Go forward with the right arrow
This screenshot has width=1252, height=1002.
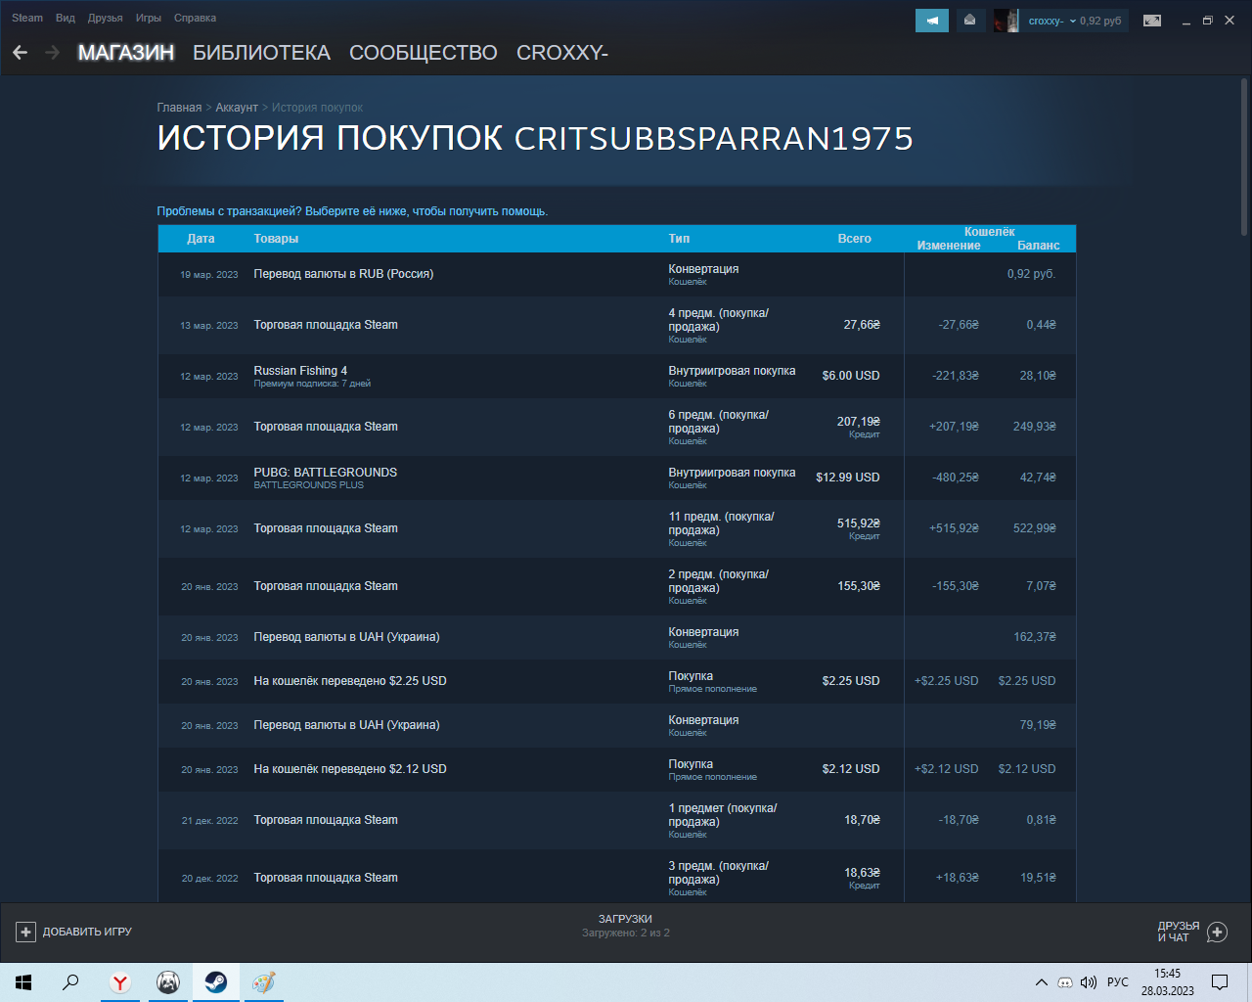point(53,53)
